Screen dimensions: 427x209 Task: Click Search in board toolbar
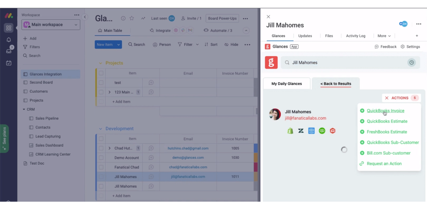[x=137, y=45]
